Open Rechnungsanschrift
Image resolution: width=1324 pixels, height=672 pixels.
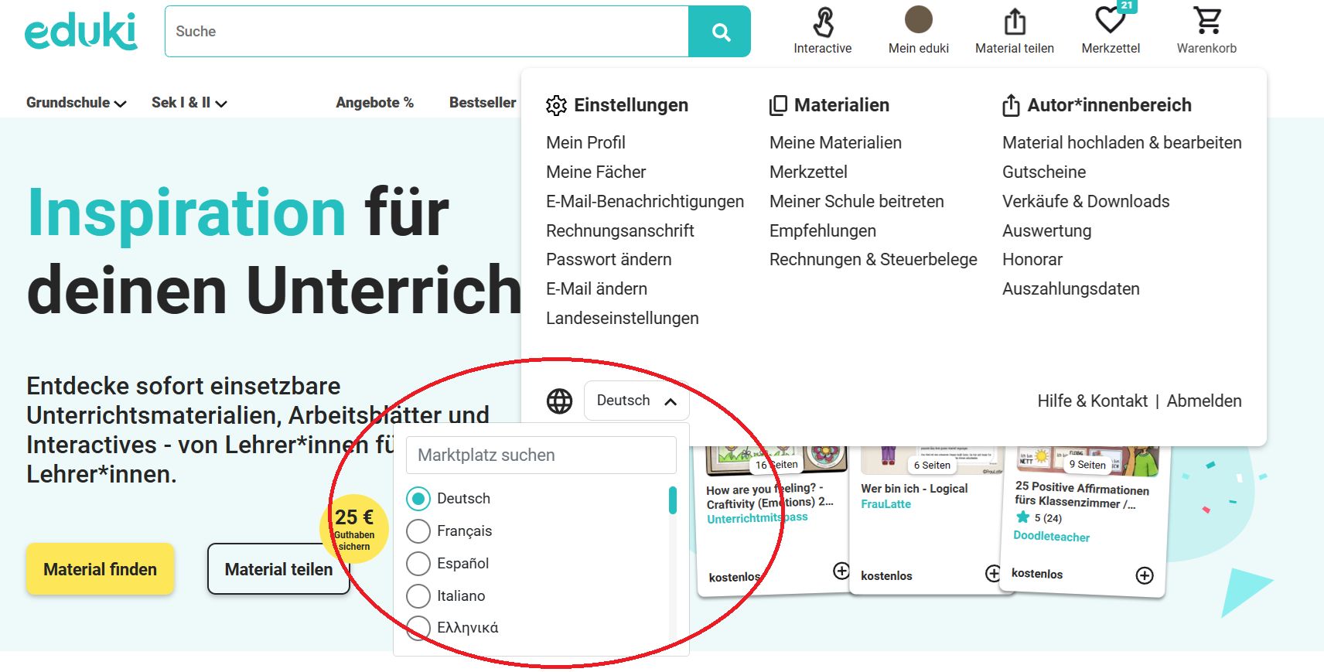pos(620,231)
